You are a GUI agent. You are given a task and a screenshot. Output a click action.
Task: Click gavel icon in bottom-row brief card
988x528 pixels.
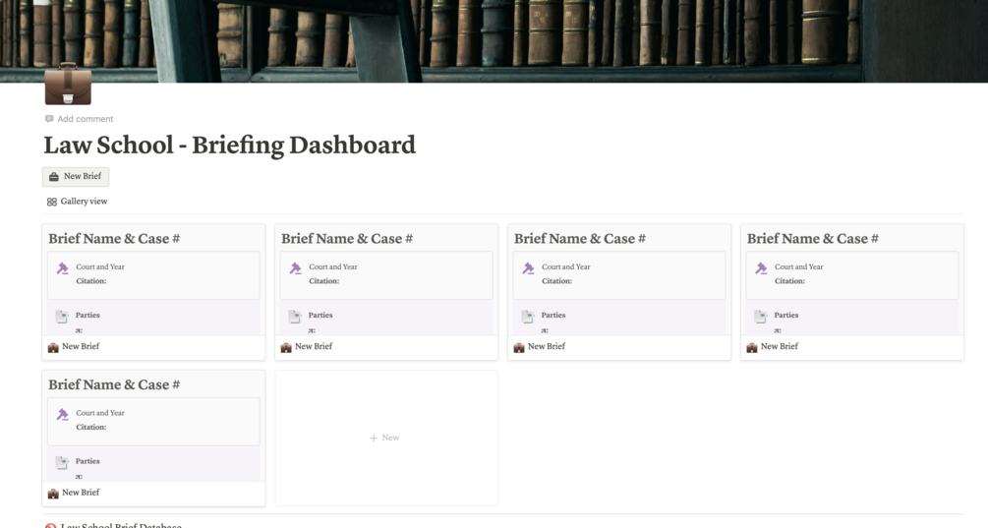[62, 415]
